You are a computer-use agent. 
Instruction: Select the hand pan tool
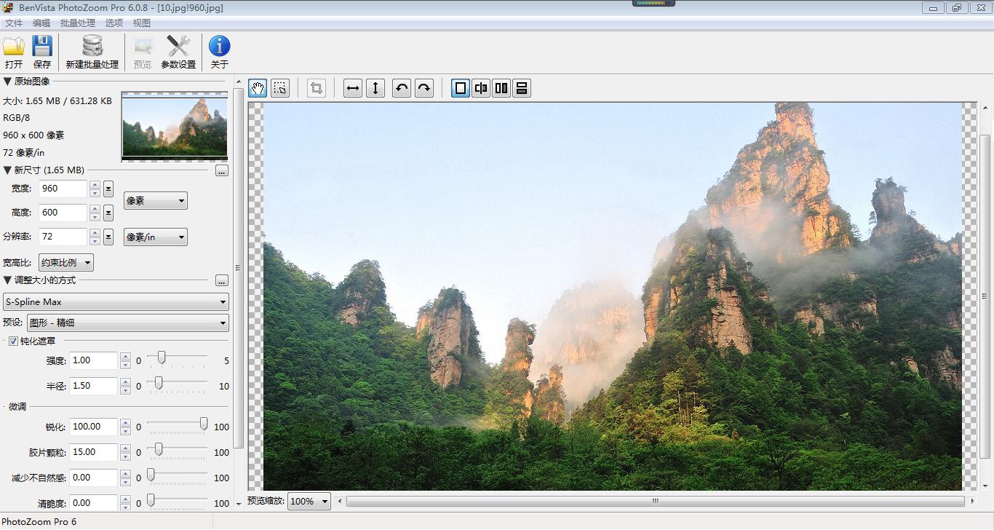click(258, 89)
